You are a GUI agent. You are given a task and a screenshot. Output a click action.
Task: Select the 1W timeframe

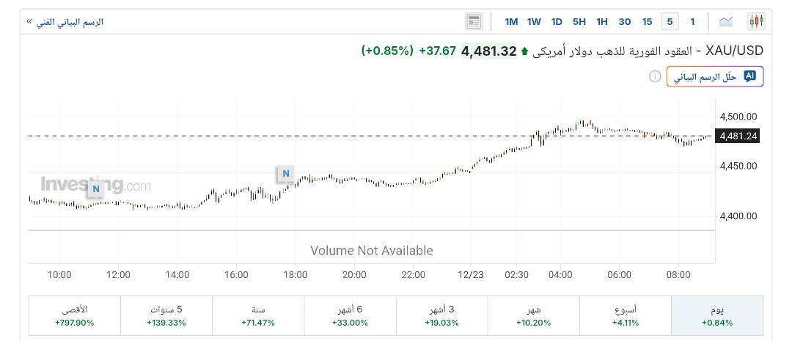pos(534,21)
